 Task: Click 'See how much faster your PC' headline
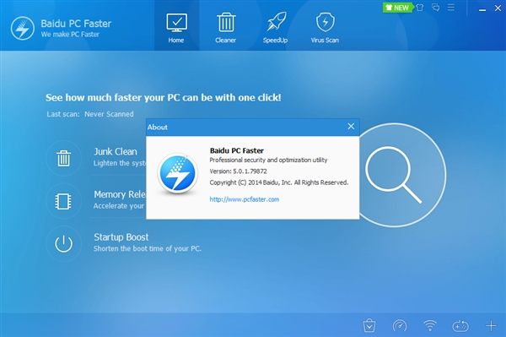point(164,98)
